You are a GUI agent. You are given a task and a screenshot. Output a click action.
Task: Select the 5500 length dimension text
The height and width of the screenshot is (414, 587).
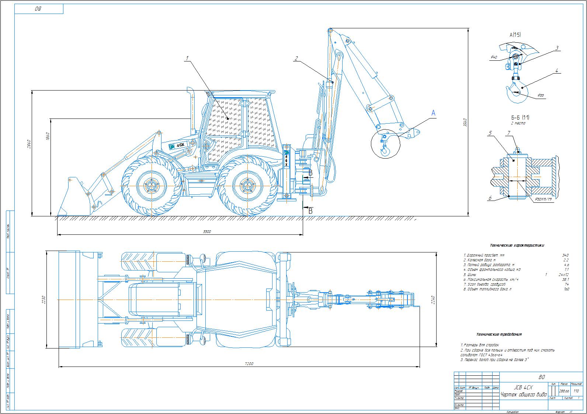[x=207, y=231]
